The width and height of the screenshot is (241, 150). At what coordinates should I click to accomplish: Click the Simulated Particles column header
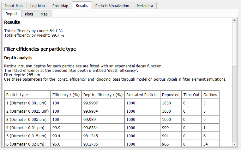click(142, 95)
